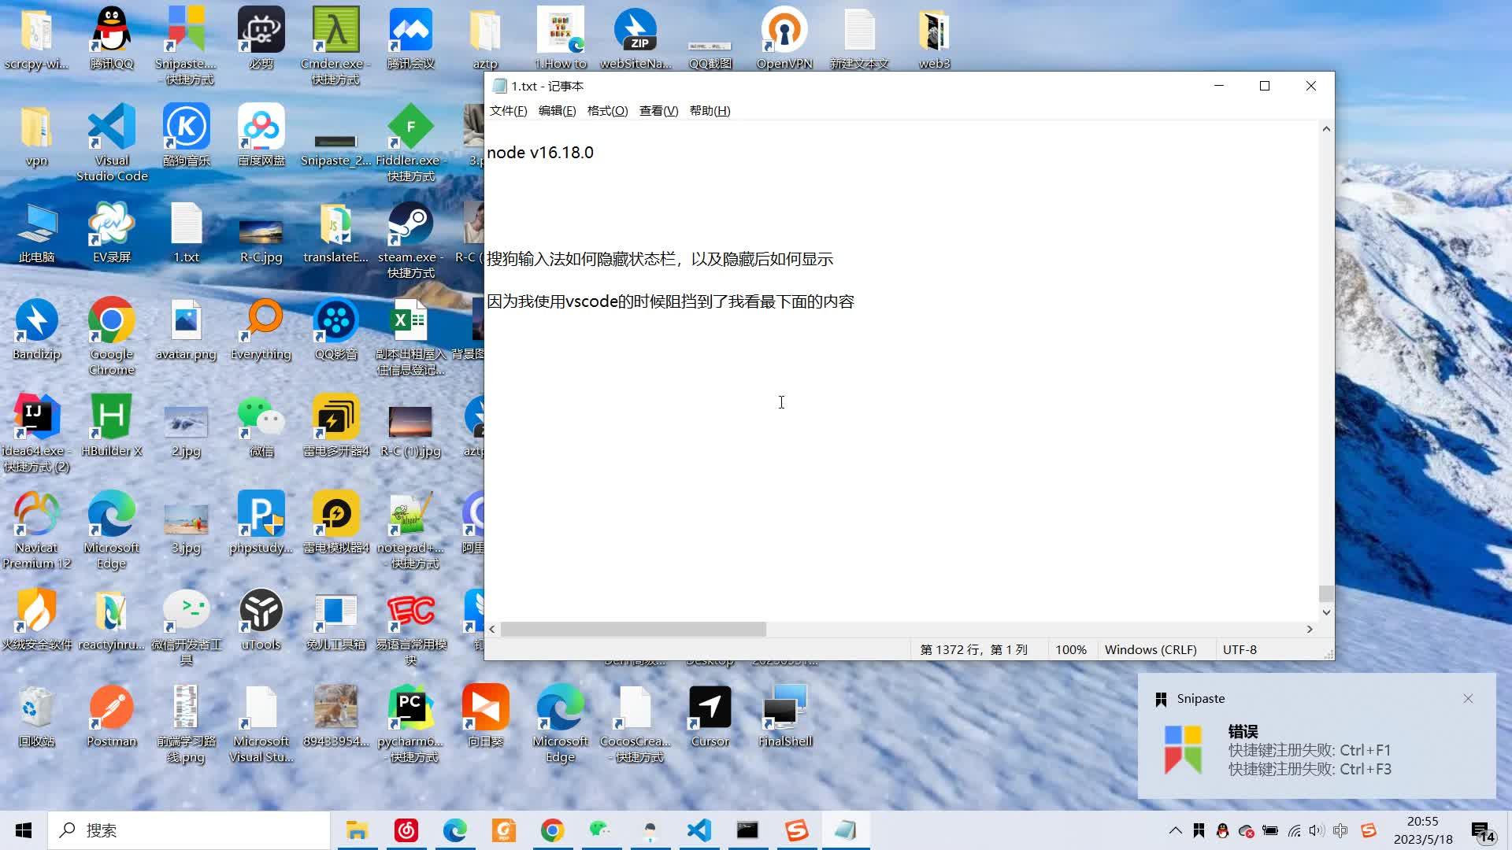Open Visual Studio Code from the taskbar

tap(699, 830)
